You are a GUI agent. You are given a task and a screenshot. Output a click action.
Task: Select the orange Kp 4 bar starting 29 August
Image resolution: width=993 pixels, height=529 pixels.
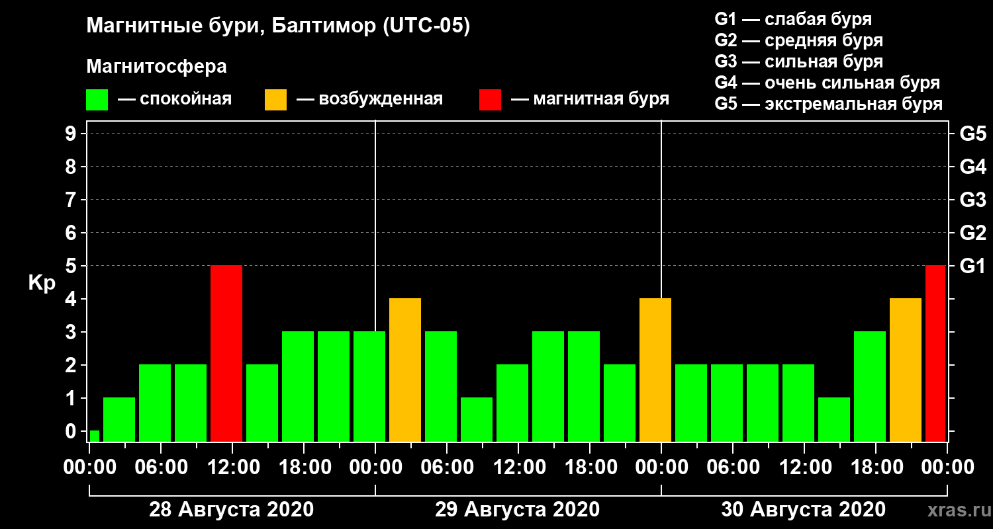click(405, 370)
